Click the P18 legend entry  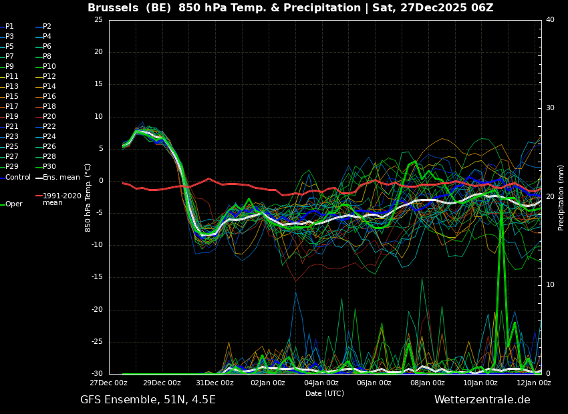(x=45, y=106)
